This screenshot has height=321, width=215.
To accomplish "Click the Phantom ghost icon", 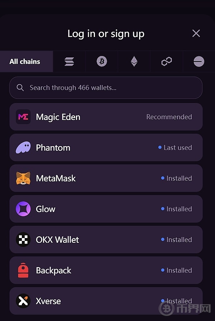I will [x=23, y=148].
